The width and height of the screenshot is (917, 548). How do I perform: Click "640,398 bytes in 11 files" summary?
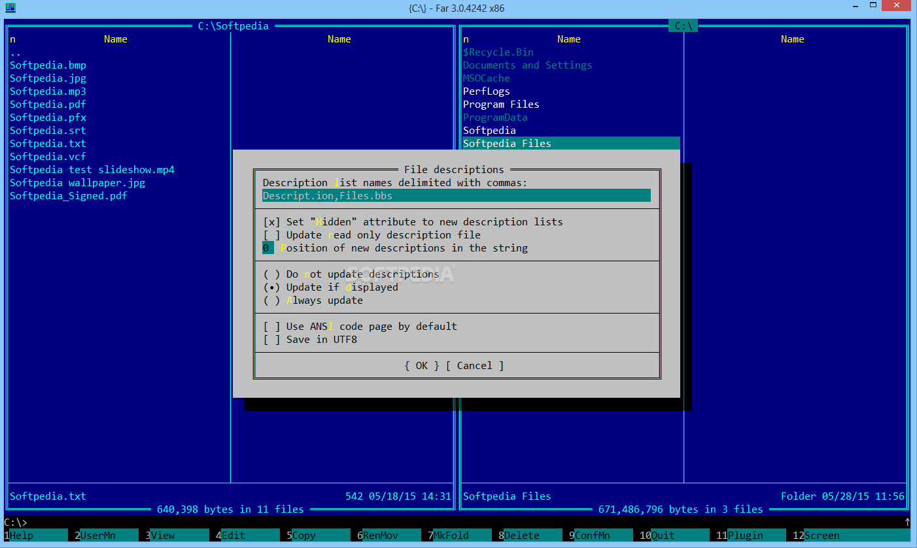click(230, 509)
